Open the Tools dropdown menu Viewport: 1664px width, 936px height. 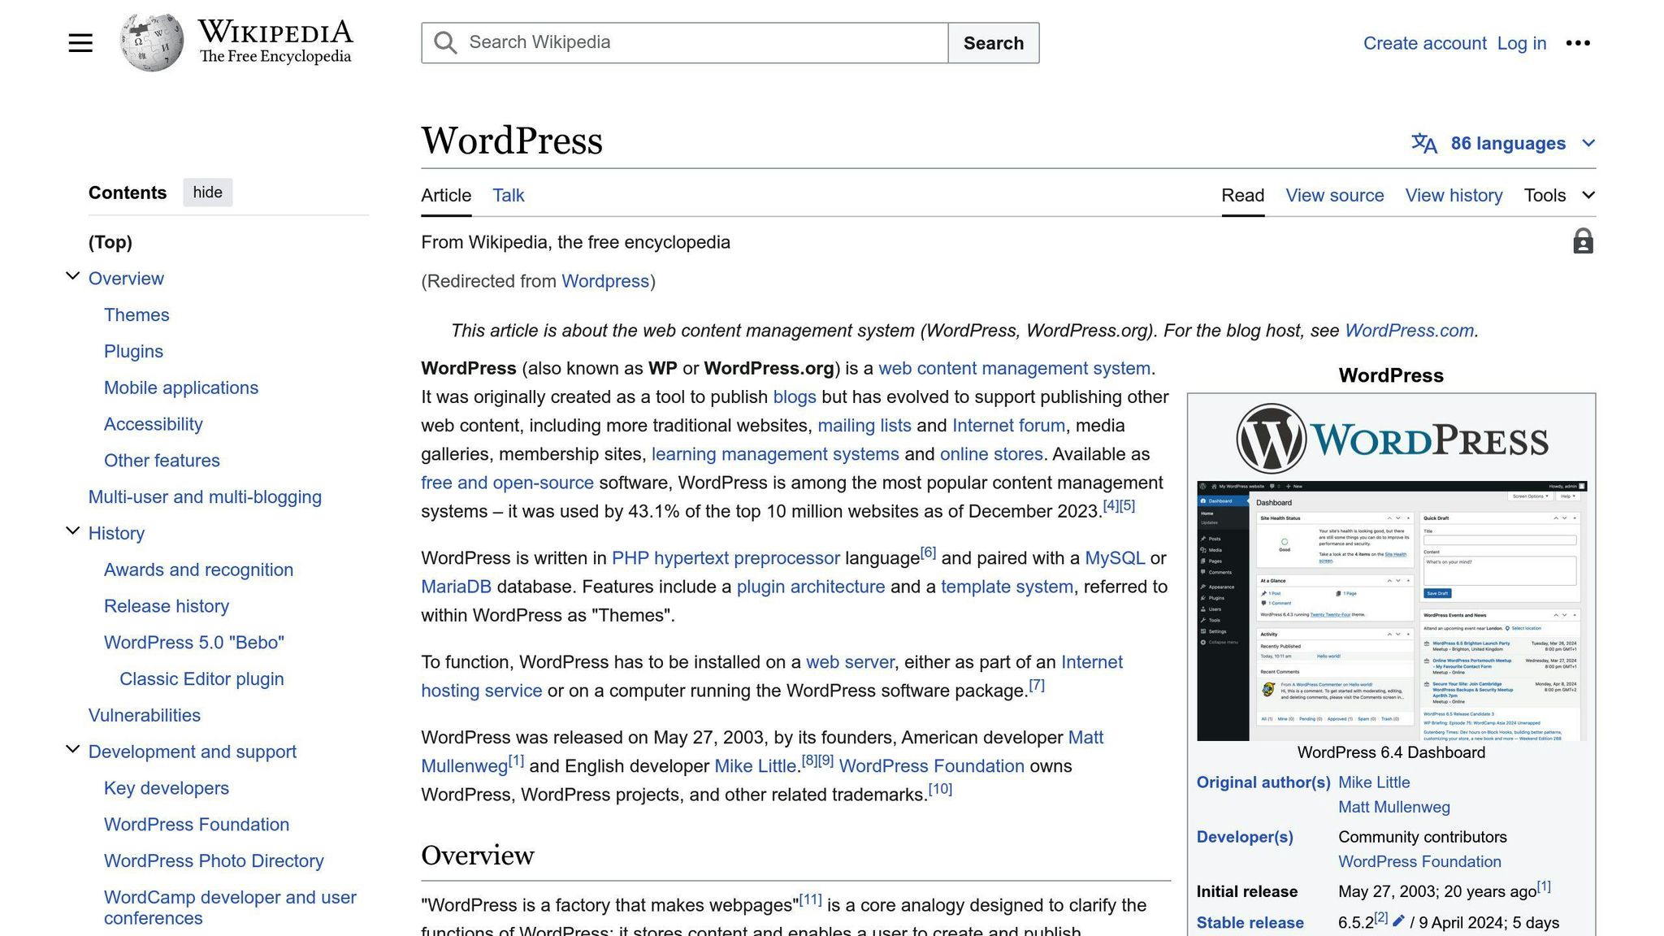[x=1559, y=195]
